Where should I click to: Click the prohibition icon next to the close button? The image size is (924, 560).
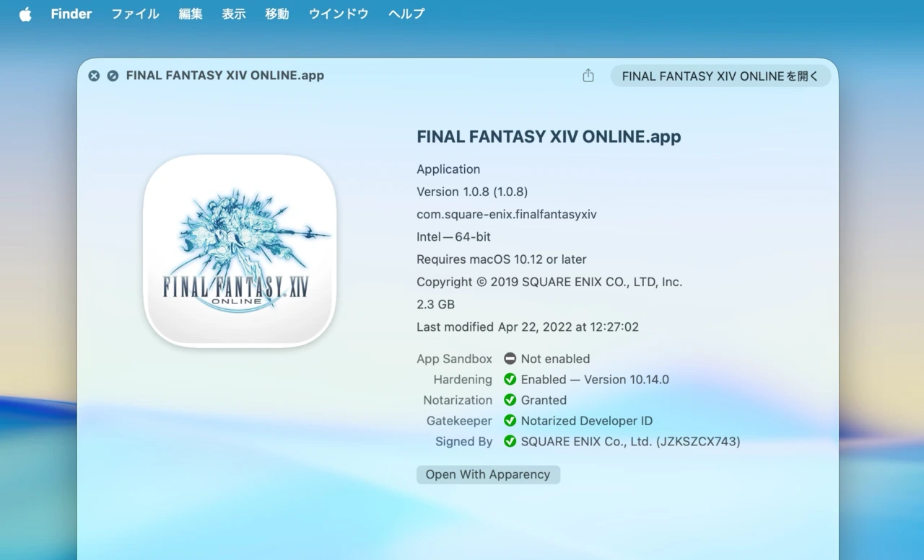[112, 75]
